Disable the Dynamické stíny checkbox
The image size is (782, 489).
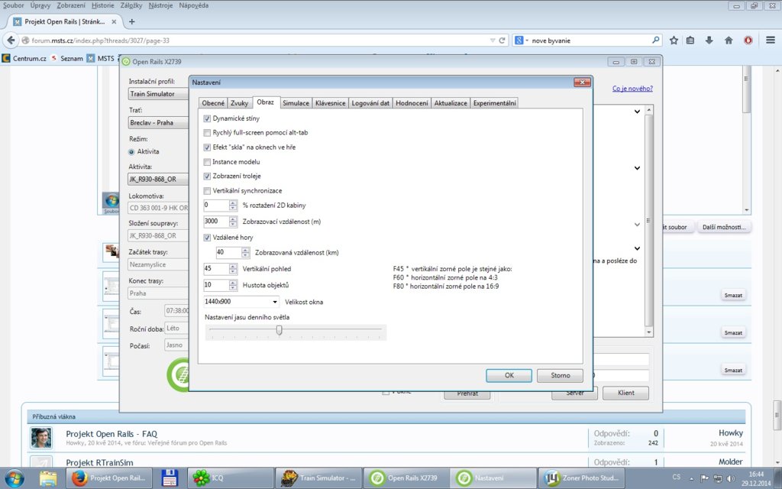click(x=208, y=118)
